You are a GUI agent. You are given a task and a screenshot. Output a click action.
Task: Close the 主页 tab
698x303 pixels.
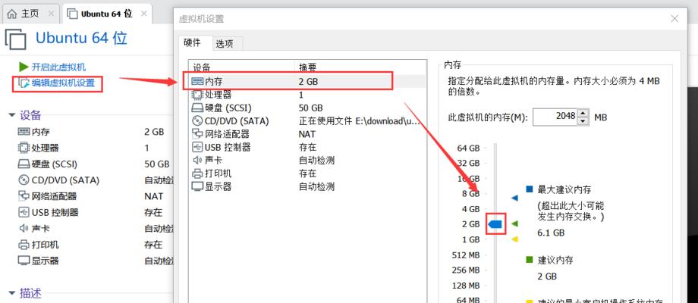(x=51, y=14)
